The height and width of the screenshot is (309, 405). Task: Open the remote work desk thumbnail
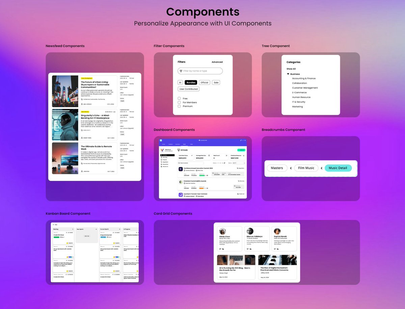[65, 158]
